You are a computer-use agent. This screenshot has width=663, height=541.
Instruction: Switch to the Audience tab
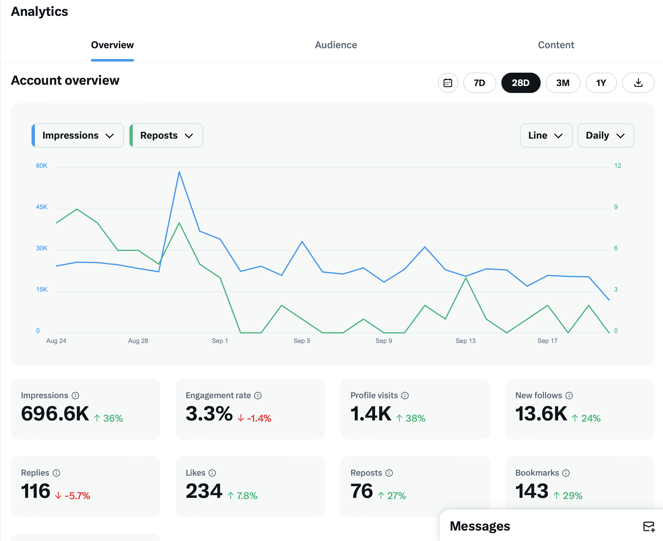pyautogui.click(x=336, y=45)
